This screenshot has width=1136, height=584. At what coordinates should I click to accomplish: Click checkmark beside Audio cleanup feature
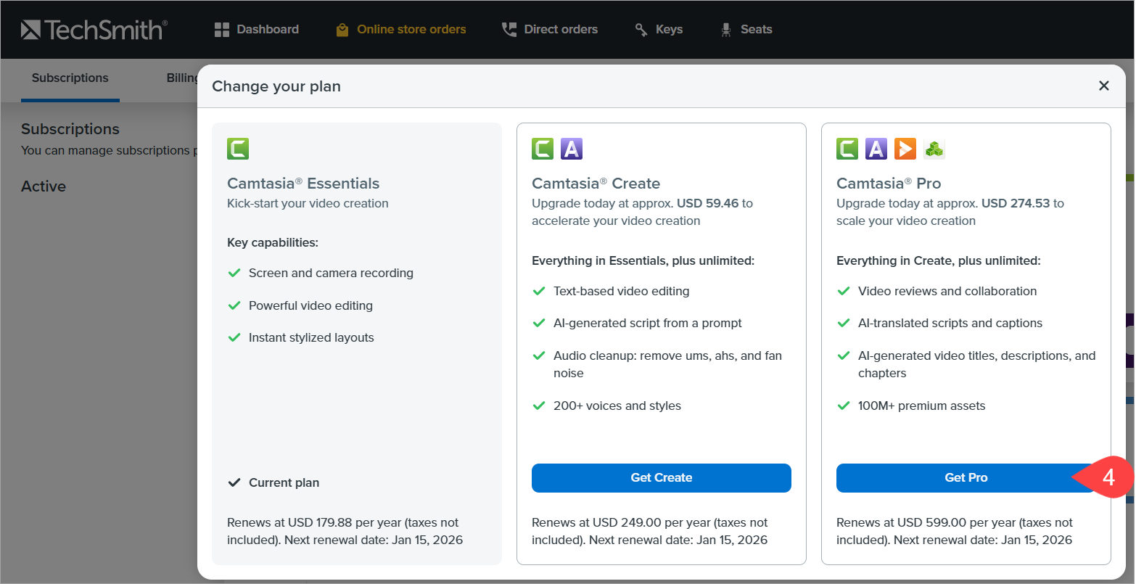[x=539, y=355]
